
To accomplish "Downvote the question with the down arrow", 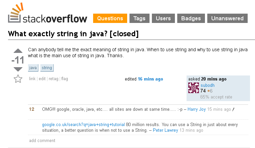I will (18, 69).
